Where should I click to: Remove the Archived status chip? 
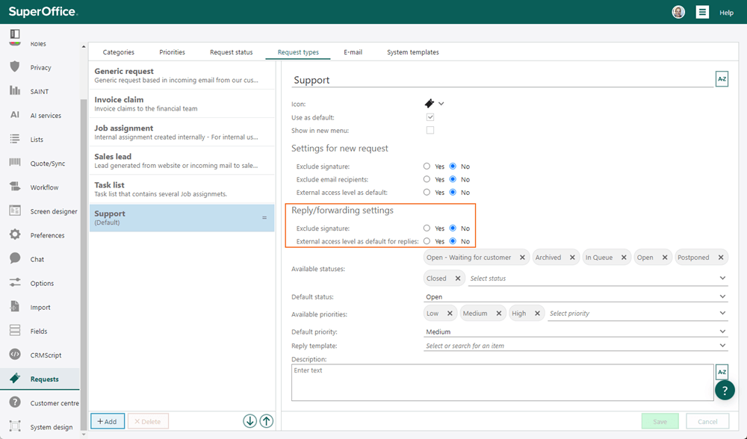point(572,258)
